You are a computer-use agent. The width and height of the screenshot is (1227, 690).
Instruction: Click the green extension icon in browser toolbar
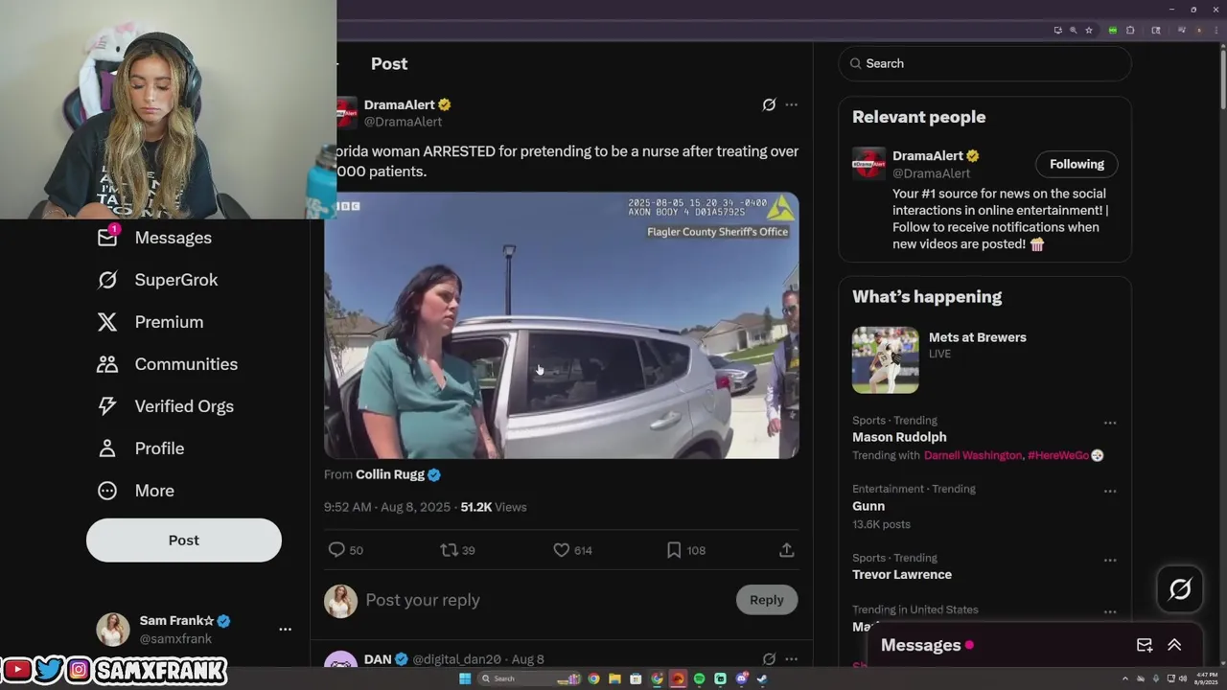(1113, 30)
